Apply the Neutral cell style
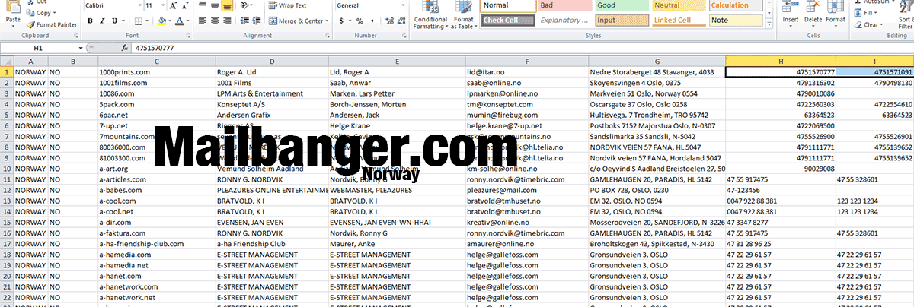 (x=679, y=5)
